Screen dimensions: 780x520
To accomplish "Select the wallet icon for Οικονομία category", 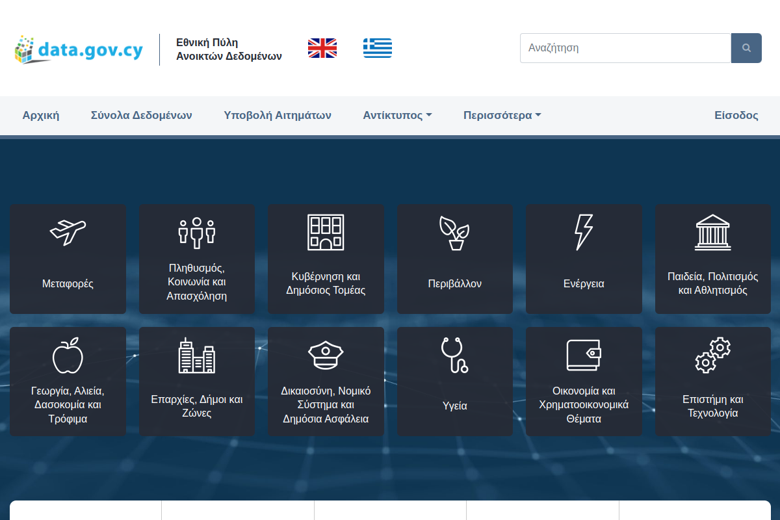I will (584, 355).
